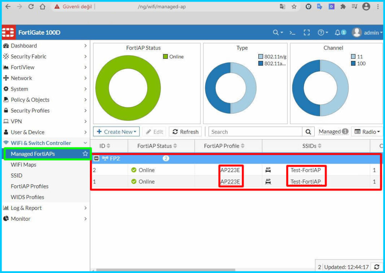This screenshot has height=273, width=385.
Task: Click AP223E profile in row 1
Action: coord(230,181)
